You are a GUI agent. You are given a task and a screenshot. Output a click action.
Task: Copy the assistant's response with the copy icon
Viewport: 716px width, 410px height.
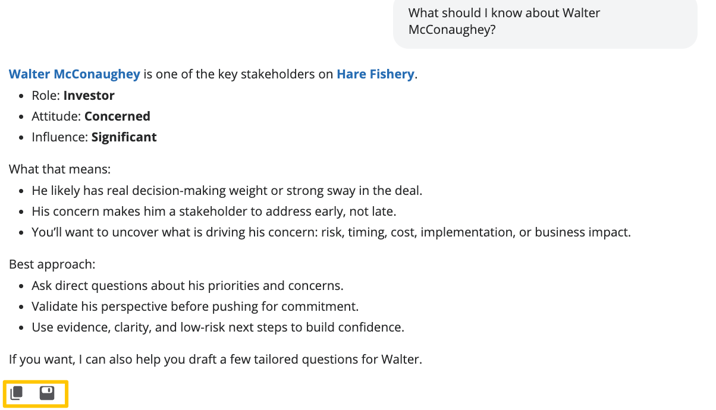point(17,393)
